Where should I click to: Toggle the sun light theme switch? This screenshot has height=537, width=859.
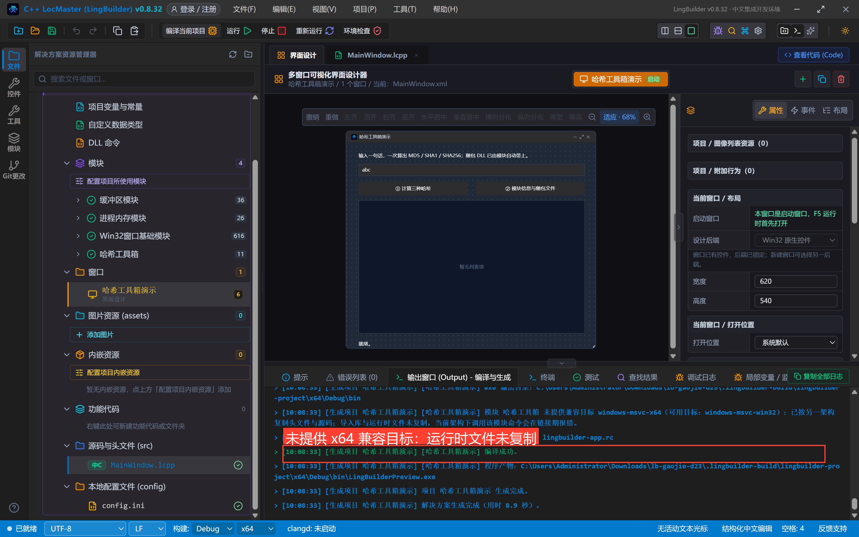pyautogui.click(x=845, y=31)
